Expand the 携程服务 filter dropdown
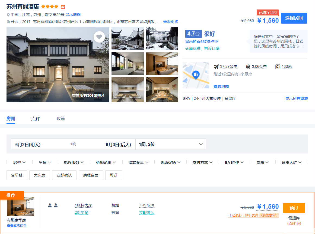Image resolution: width=315 pixels, height=234 pixels. point(74,162)
